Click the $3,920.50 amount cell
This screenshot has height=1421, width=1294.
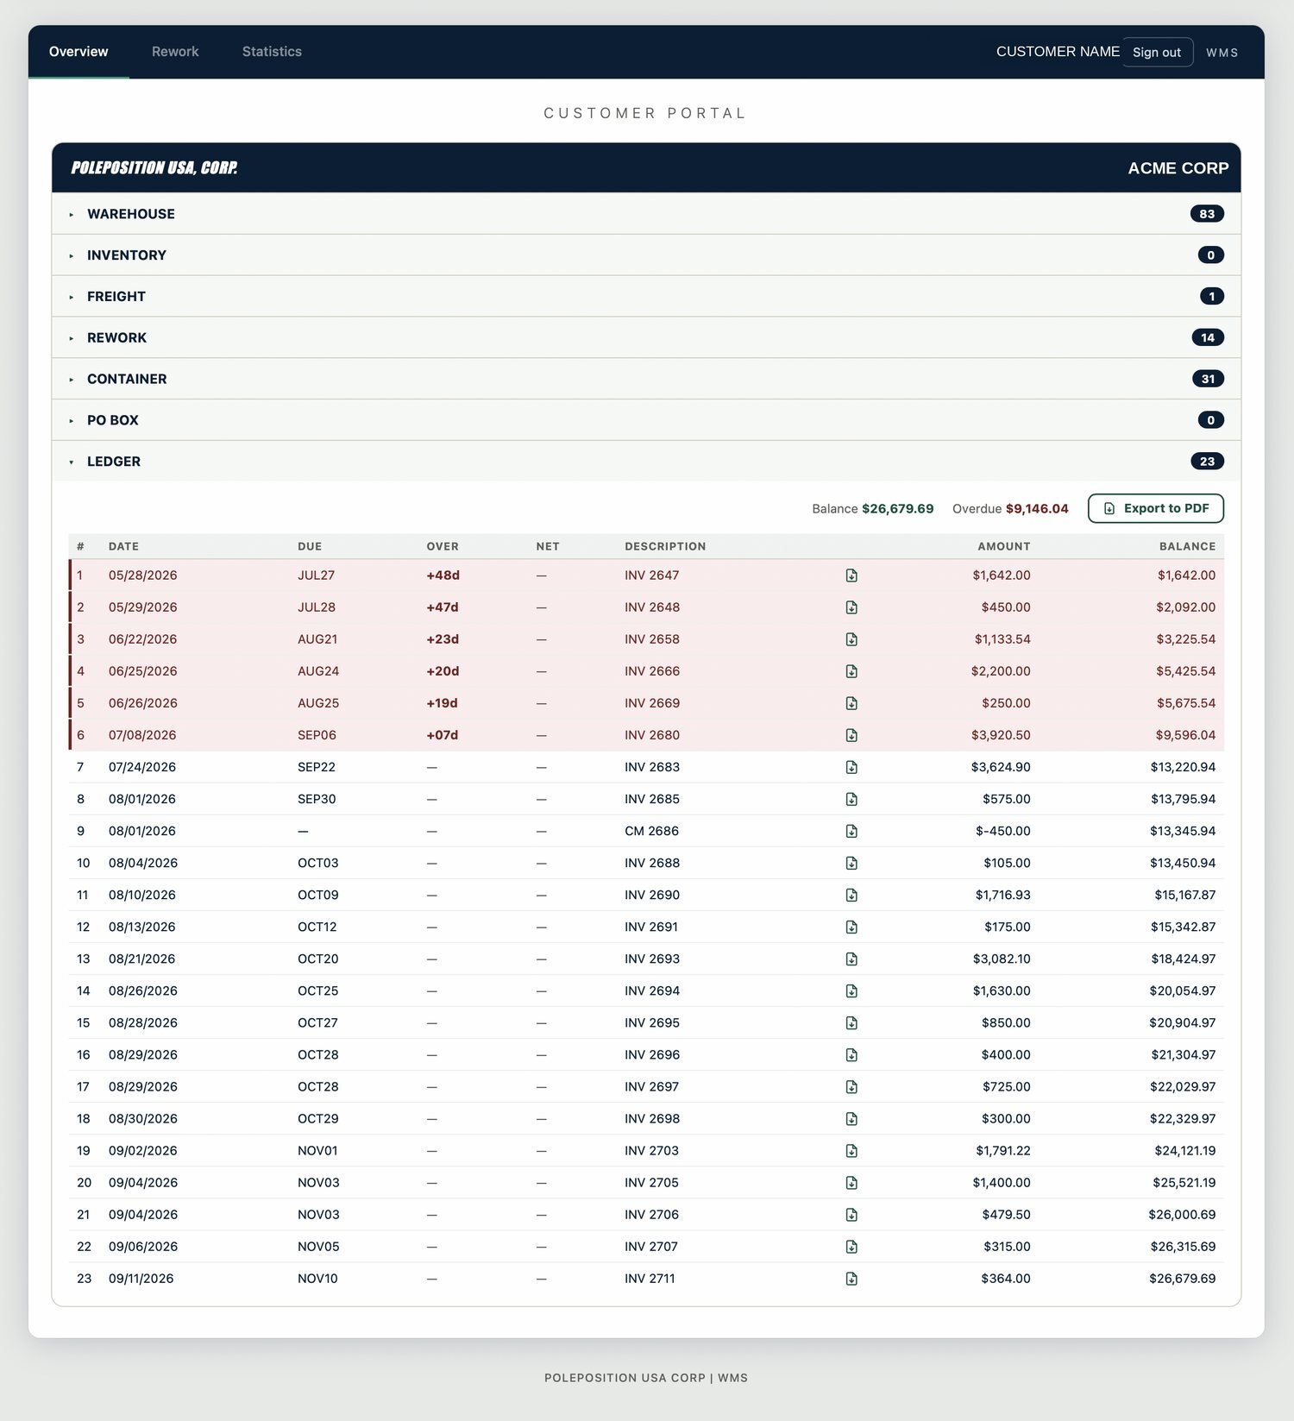tap(1001, 735)
